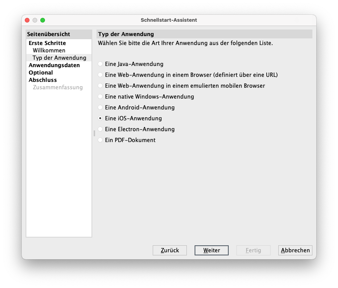
Task: Select Erste Schritte heading in sidebar
Action: (47, 43)
